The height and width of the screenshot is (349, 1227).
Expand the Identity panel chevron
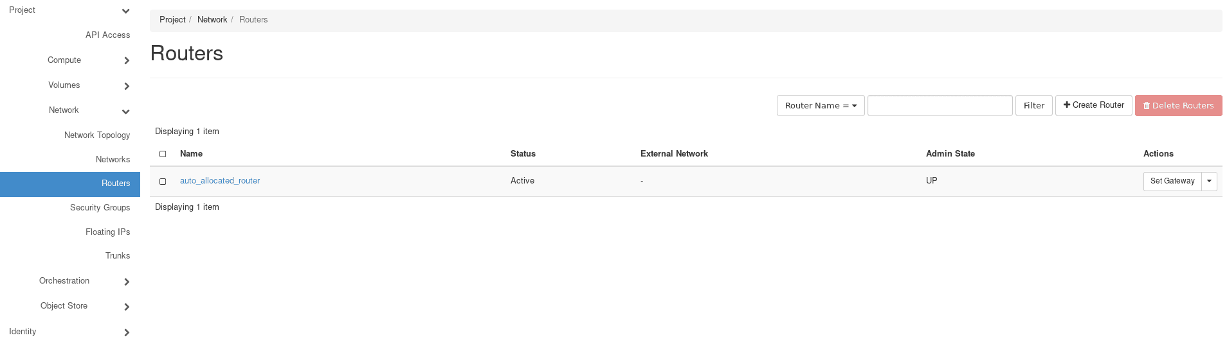[126, 332]
